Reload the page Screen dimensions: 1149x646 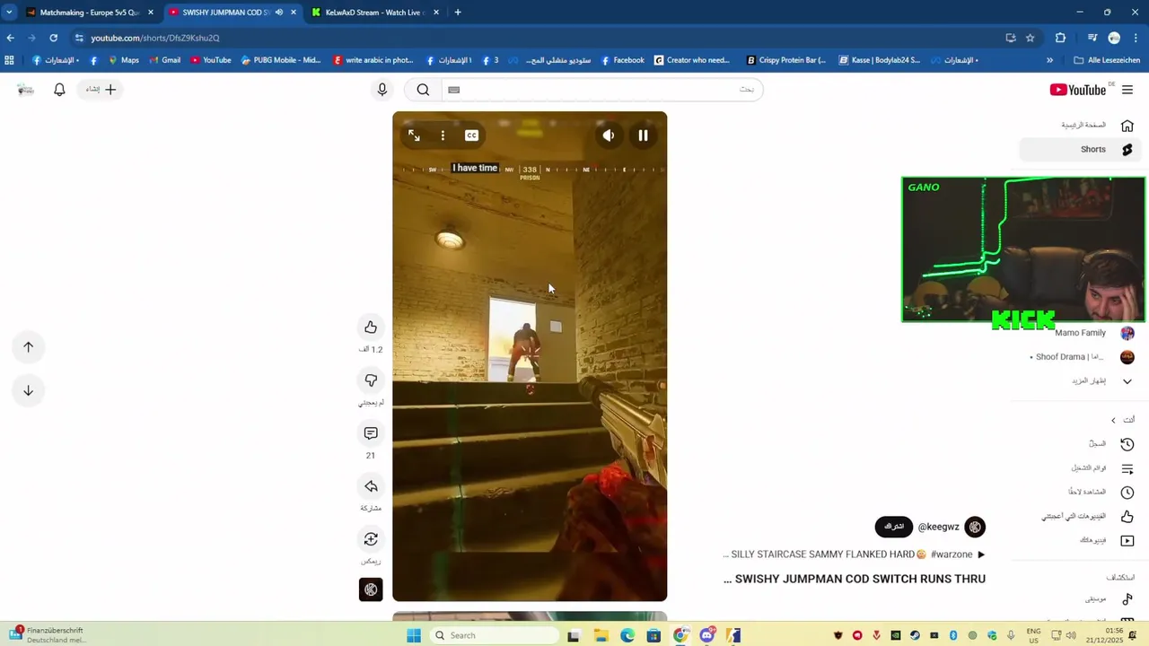tap(54, 38)
